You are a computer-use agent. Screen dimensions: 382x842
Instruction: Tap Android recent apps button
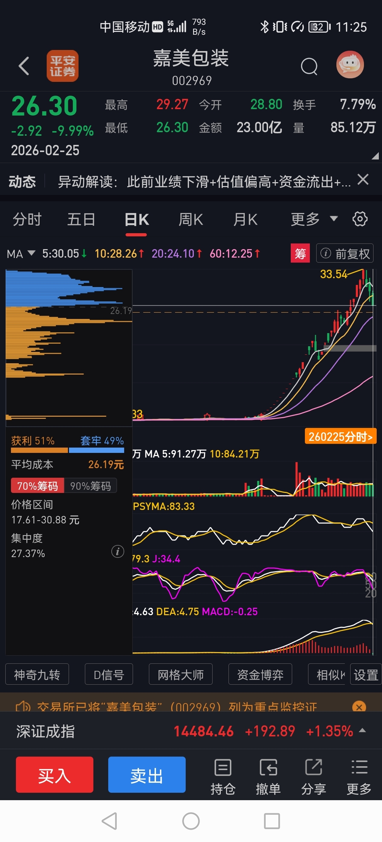coord(272,821)
